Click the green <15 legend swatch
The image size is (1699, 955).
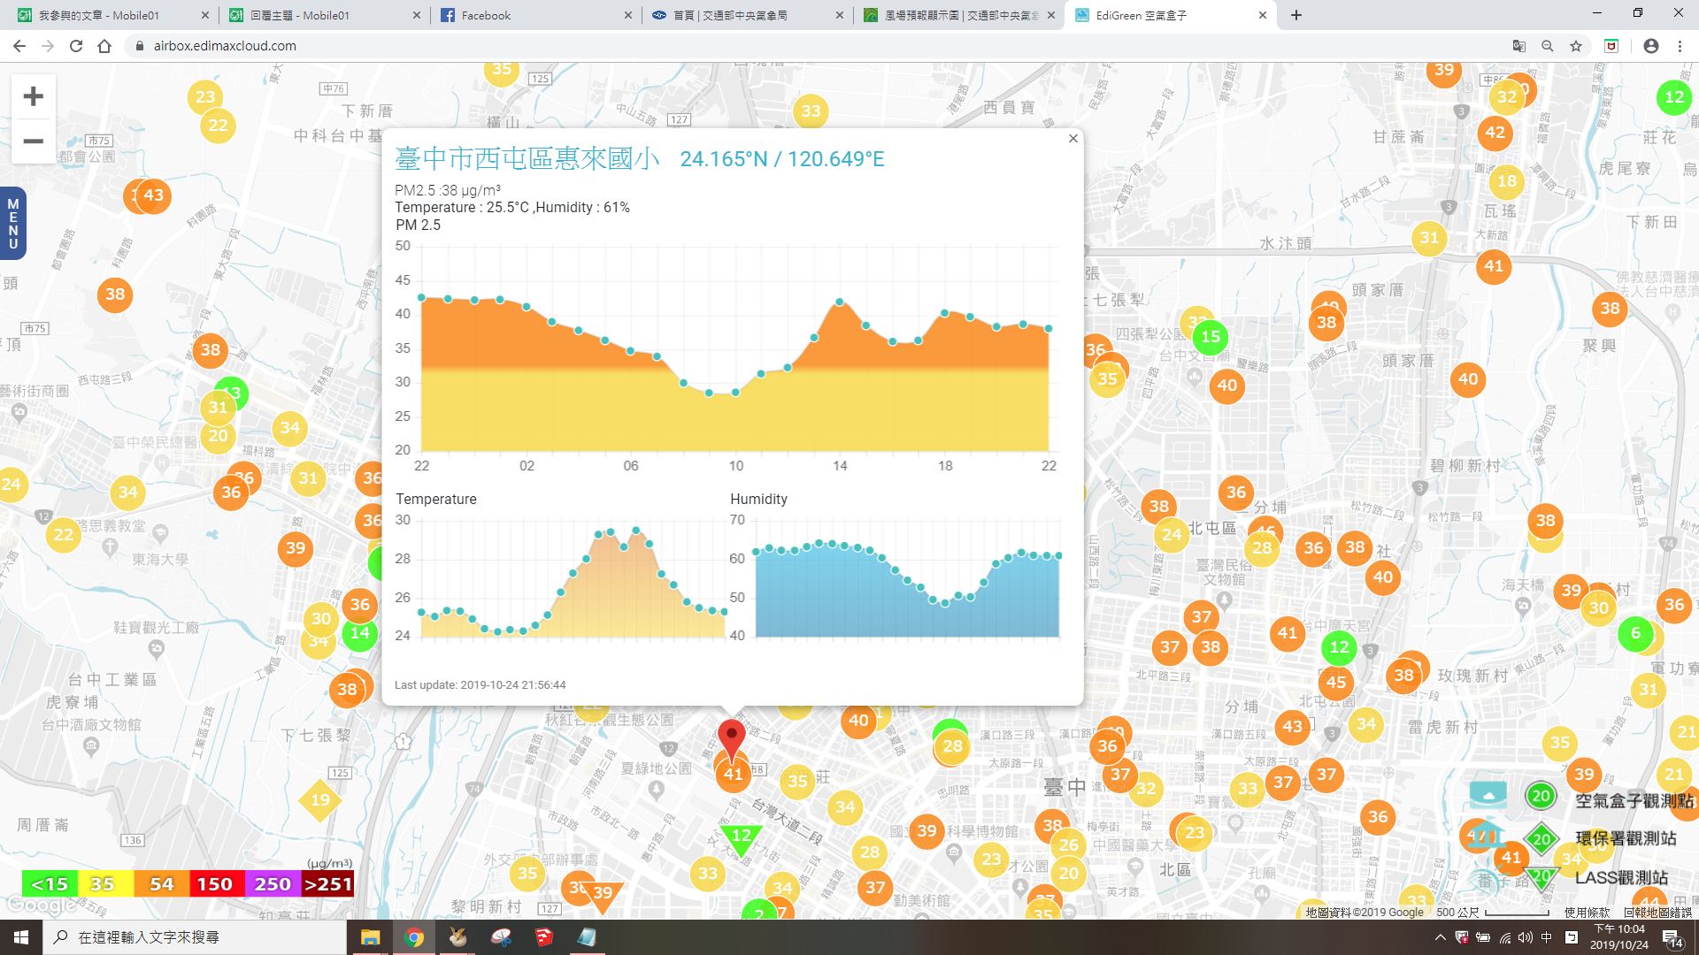pos(50,883)
